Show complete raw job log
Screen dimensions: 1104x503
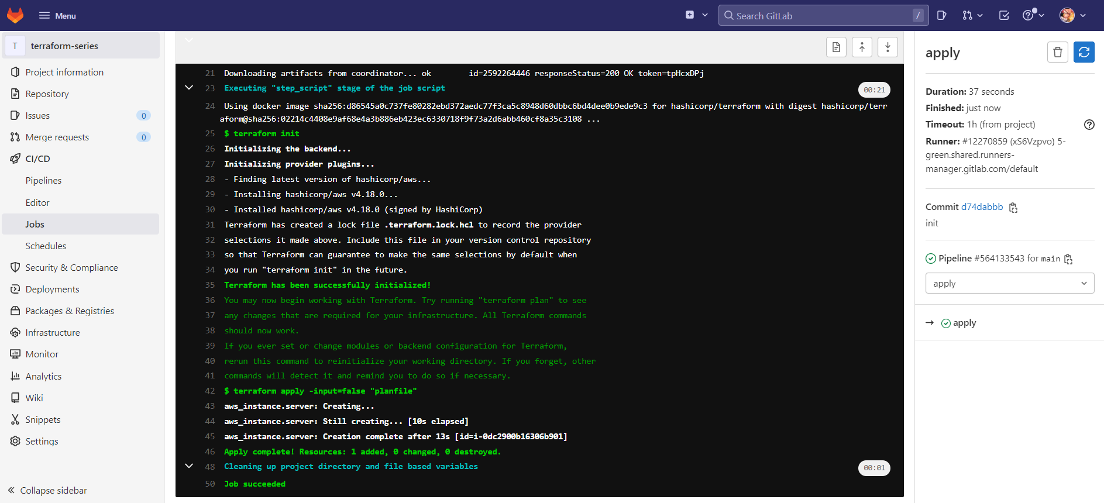[836, 47]
